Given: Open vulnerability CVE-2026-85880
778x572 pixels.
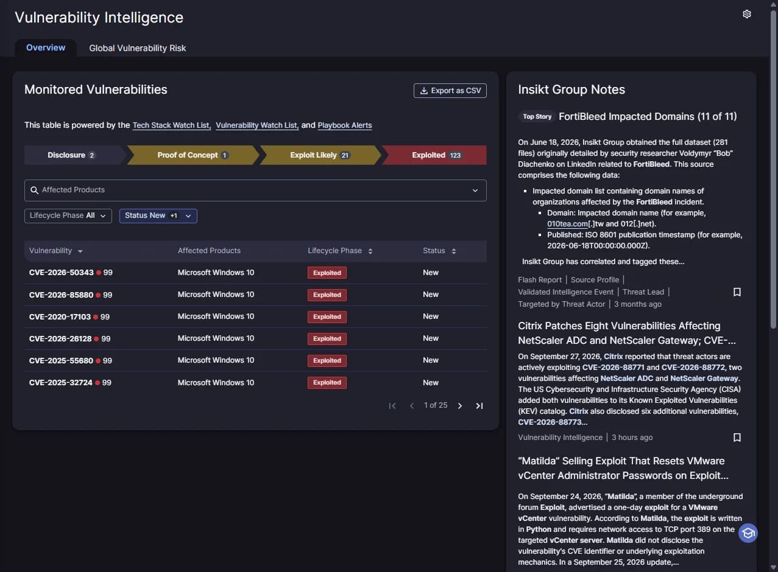Looking at the screenshot, I should [x=61, y=295].
